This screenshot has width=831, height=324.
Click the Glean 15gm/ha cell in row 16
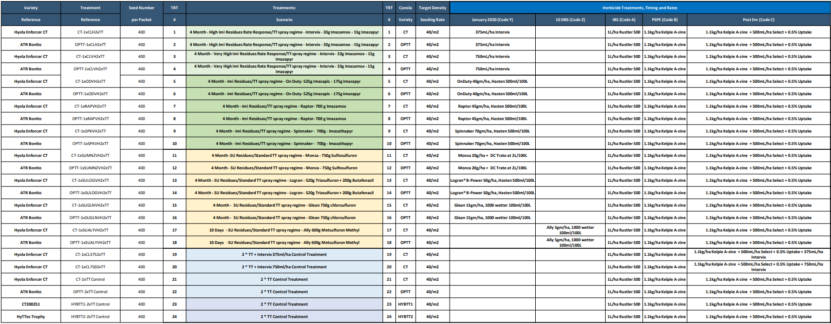tap(492, 217)
